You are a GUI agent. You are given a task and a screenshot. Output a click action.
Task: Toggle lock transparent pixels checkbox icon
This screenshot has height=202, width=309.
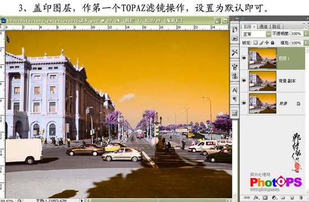[256, 43]
